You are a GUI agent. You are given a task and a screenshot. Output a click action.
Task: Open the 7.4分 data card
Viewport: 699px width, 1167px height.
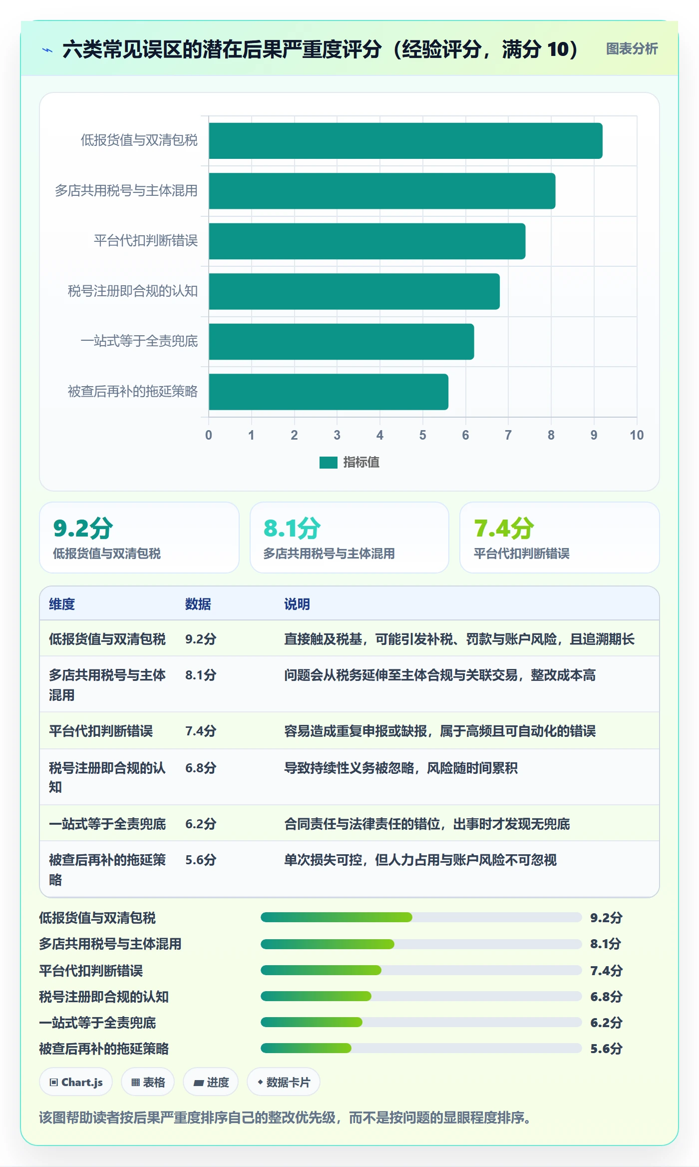560,538
